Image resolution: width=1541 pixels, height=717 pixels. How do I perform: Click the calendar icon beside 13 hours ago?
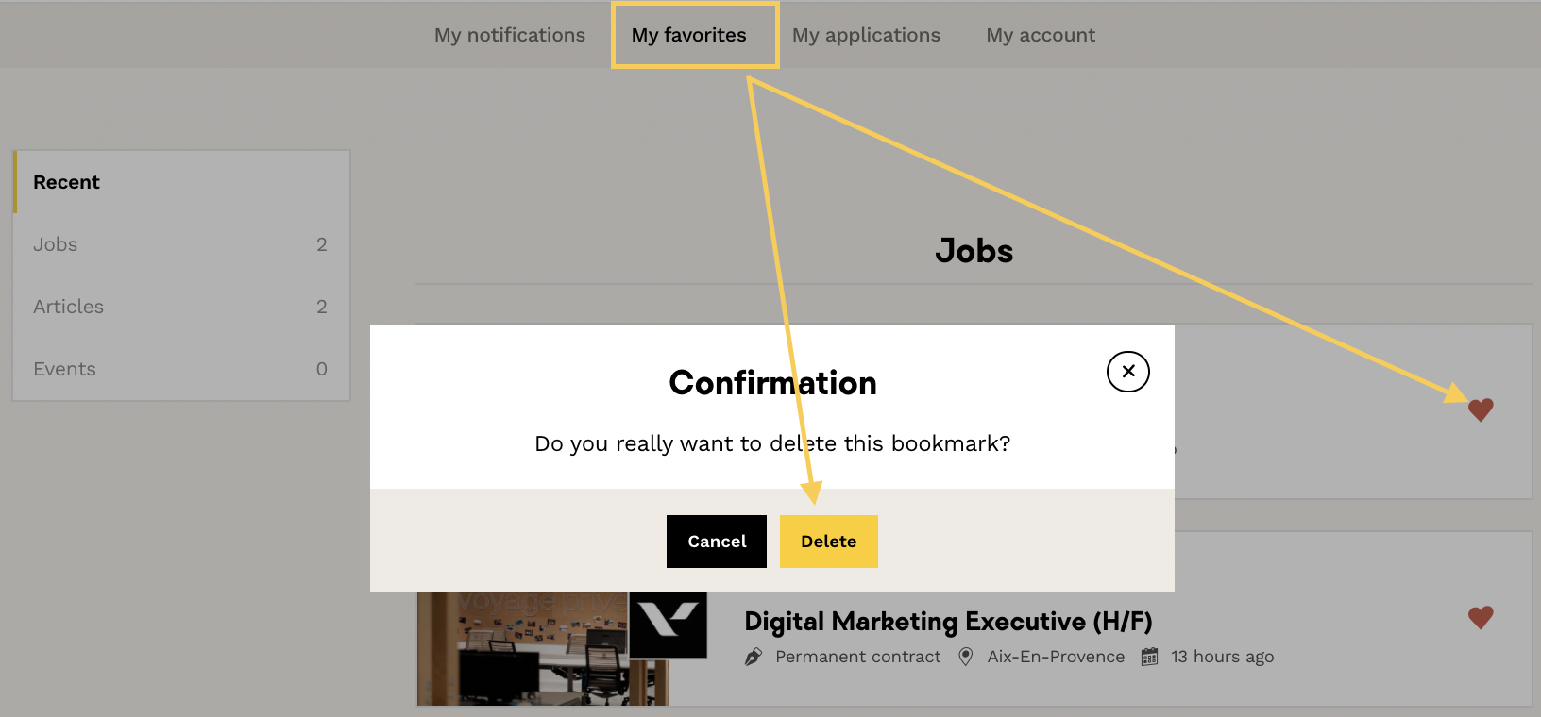coord(1149,657)
